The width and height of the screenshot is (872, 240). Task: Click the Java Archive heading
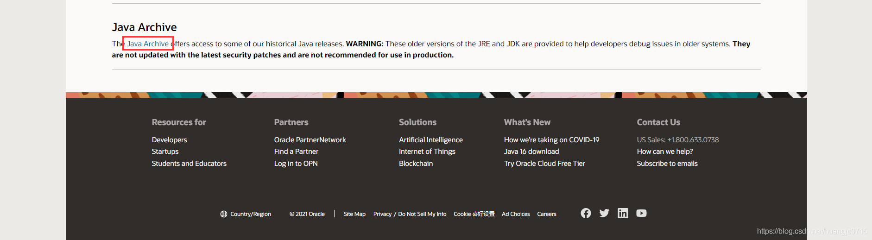144,27
